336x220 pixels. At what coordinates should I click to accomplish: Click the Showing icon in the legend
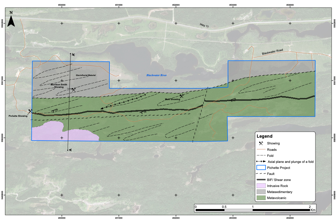[261, 143]
